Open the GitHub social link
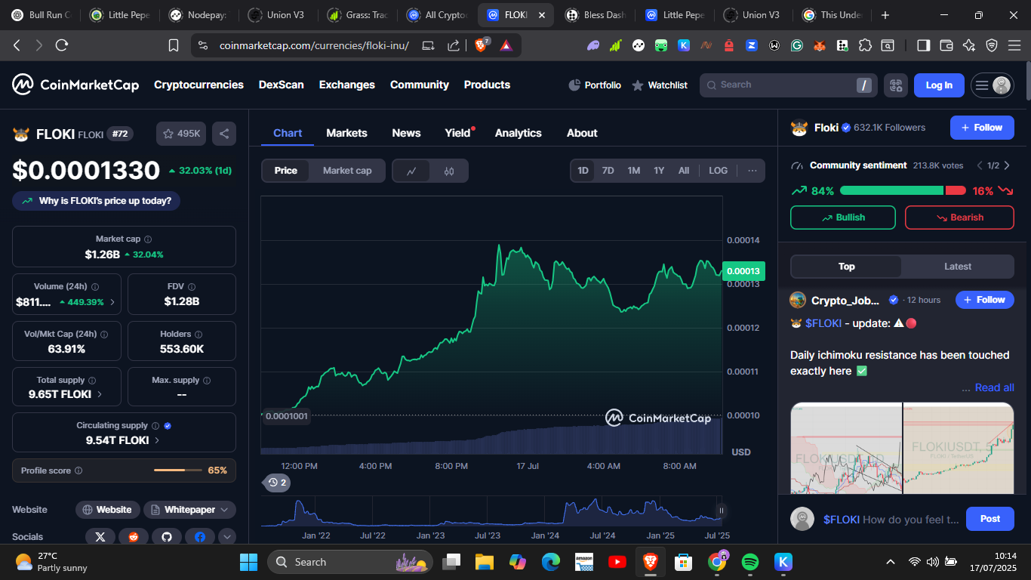This screenshot has height=580, width=1031. point(167,537)
